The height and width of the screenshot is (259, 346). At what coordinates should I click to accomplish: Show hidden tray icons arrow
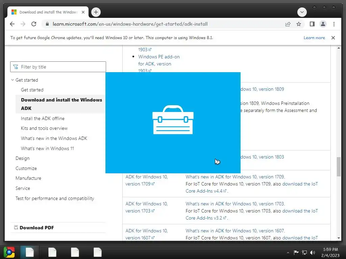(288, 253)
